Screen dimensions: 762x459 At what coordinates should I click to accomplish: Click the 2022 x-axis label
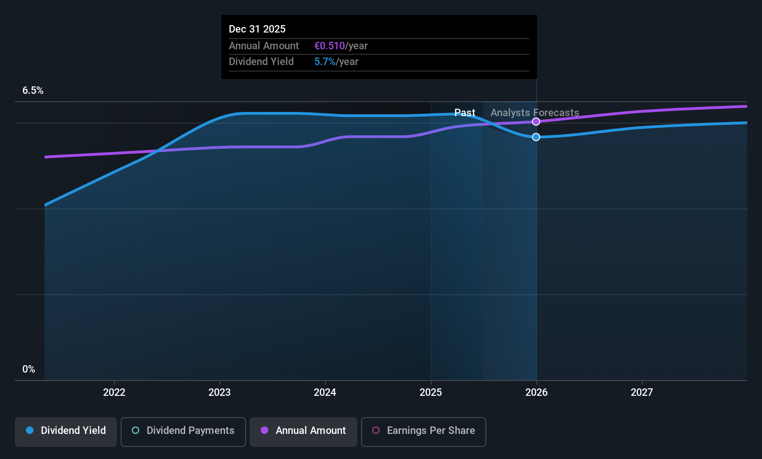[114, 393]
